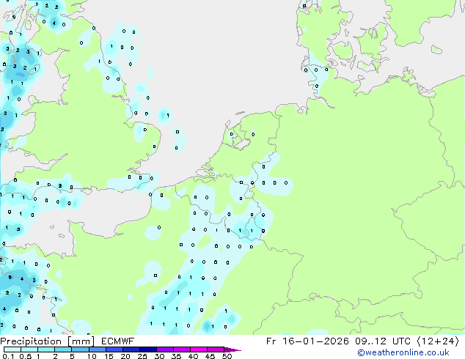Pick the 25–30 mm navy swatch

pos(147,349)
